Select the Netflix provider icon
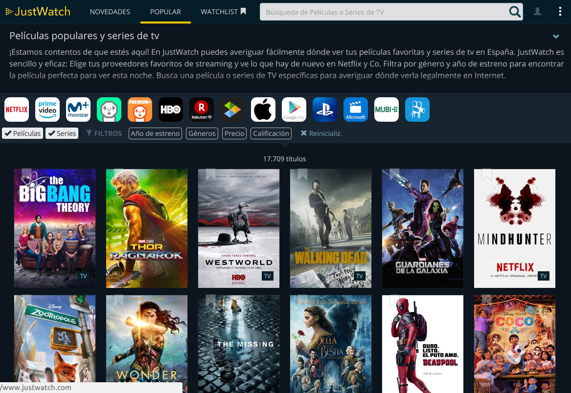 pyautogui.click(x=17, y=109)
